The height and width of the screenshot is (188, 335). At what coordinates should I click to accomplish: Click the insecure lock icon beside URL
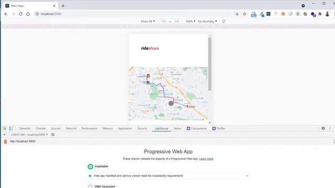5,142
